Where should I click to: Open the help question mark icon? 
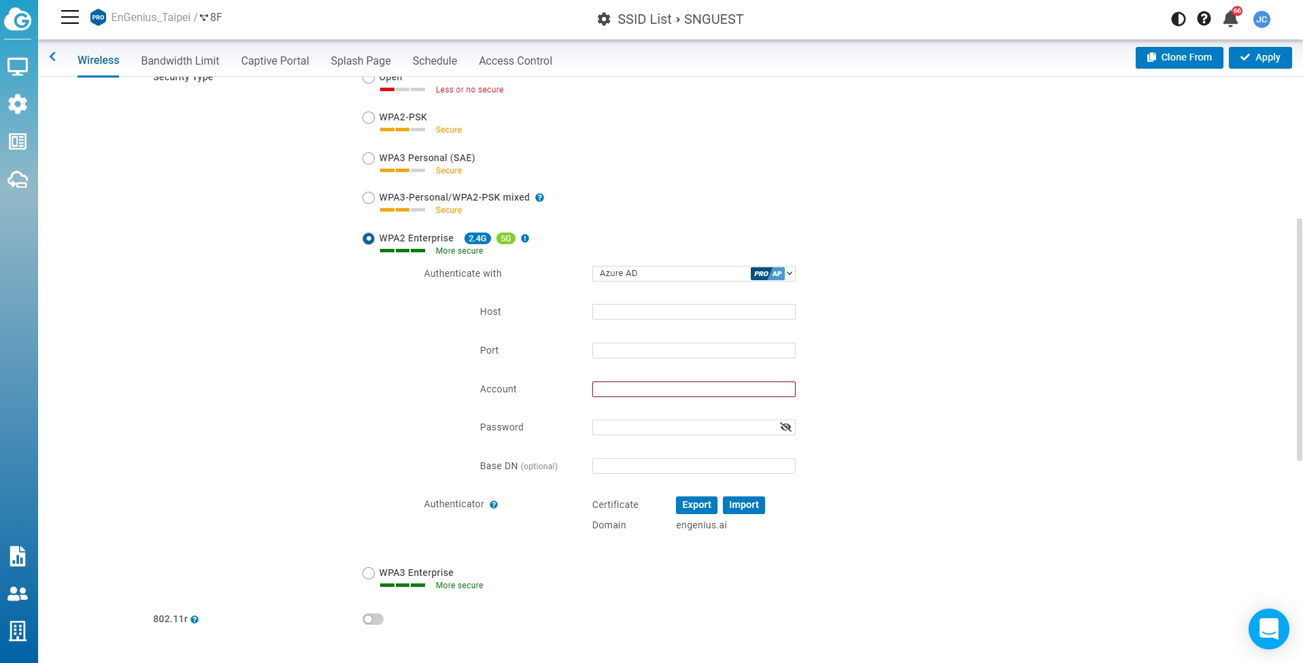click(x=1204, y=19)
